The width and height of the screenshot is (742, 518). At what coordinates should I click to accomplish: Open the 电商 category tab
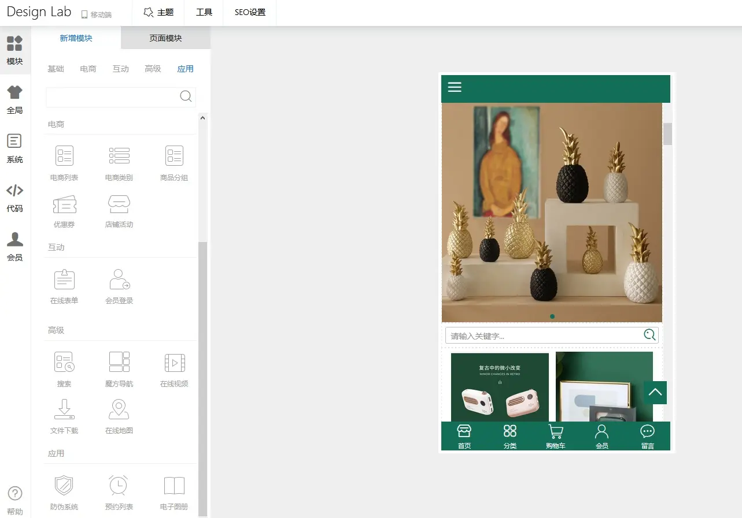(x=88, y=69)
